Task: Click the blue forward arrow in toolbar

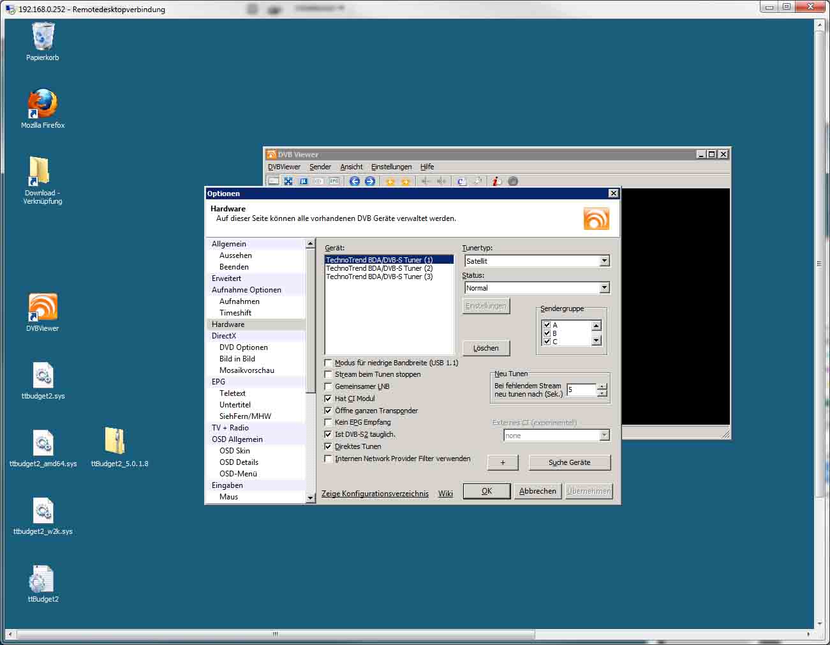Action: [x=369, y=181]
